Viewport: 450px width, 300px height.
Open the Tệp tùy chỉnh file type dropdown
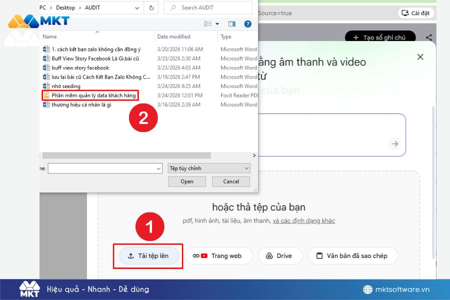(x=208, y=168)
